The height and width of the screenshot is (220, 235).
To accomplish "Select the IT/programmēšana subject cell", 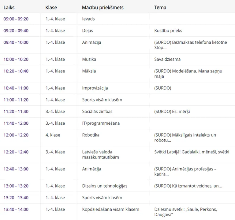I will point(101,123).
